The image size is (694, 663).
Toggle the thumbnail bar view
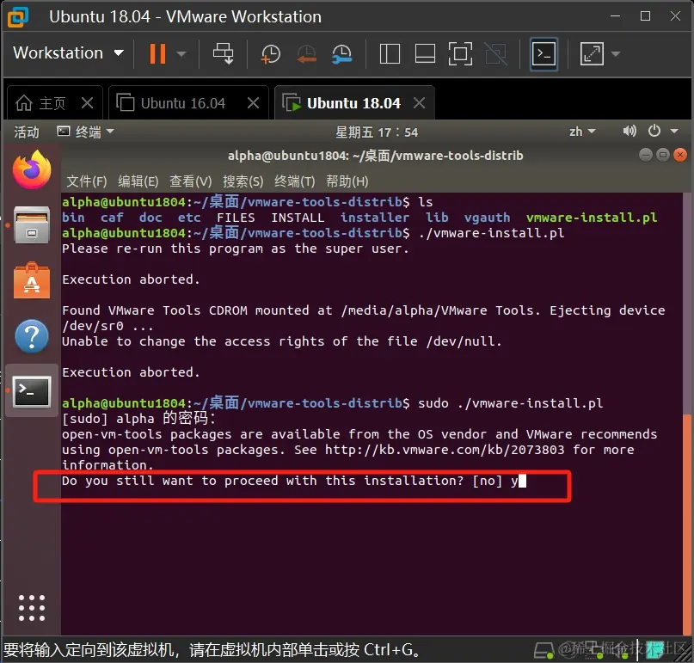pos(425,54)
